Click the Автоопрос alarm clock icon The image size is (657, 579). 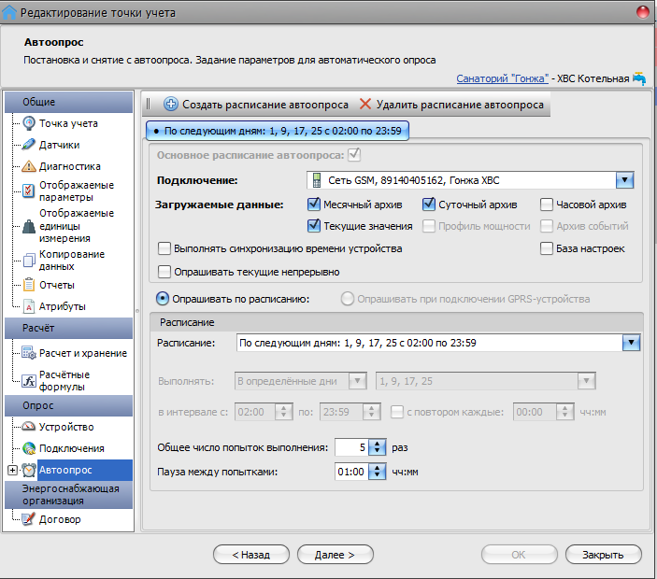[28, 470]
